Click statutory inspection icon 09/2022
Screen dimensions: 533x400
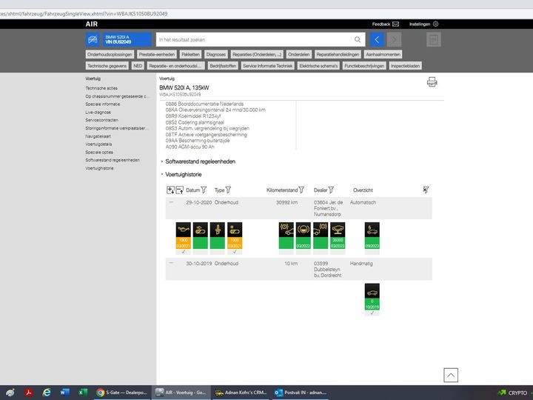(x=372, y=236)
